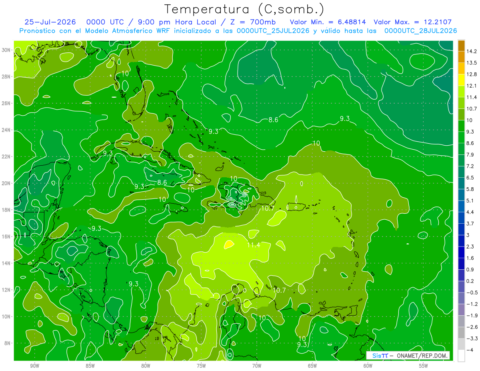This screenshot has width=480, height=371.
Task: Click the 'SisTT - ONAMET/REP.DOM.' logo box
Action: 408,355
